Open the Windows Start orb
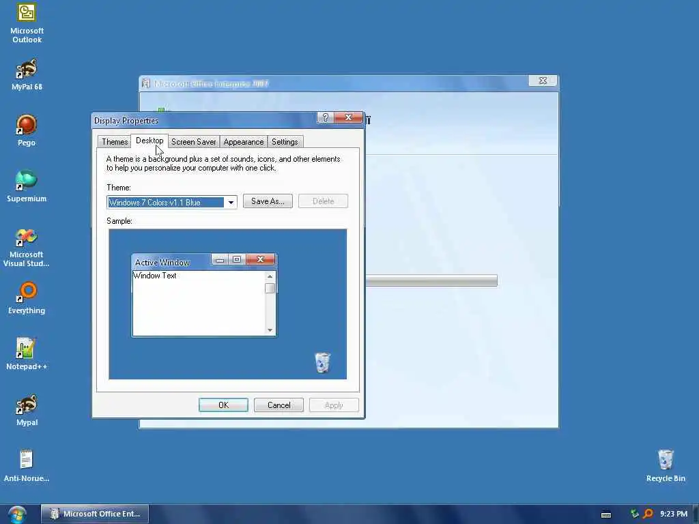The image size is (699, 524). pos(17,514)
